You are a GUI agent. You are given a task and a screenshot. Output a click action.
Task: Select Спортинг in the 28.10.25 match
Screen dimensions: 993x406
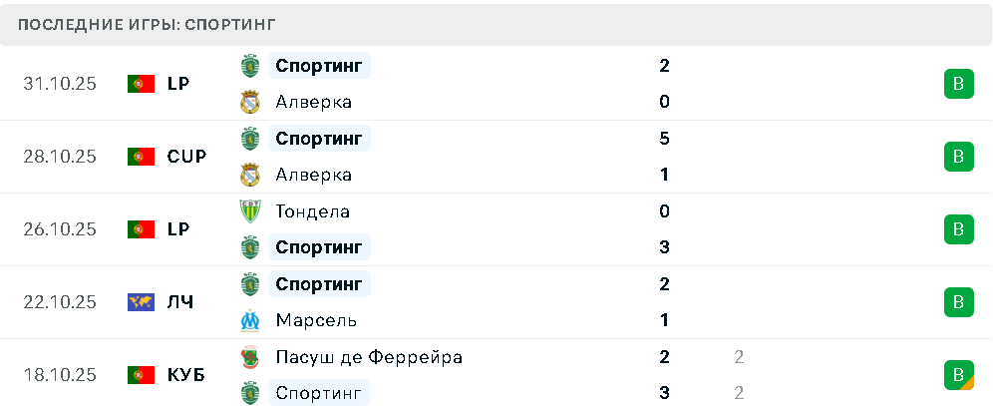[x=319, y=138]
